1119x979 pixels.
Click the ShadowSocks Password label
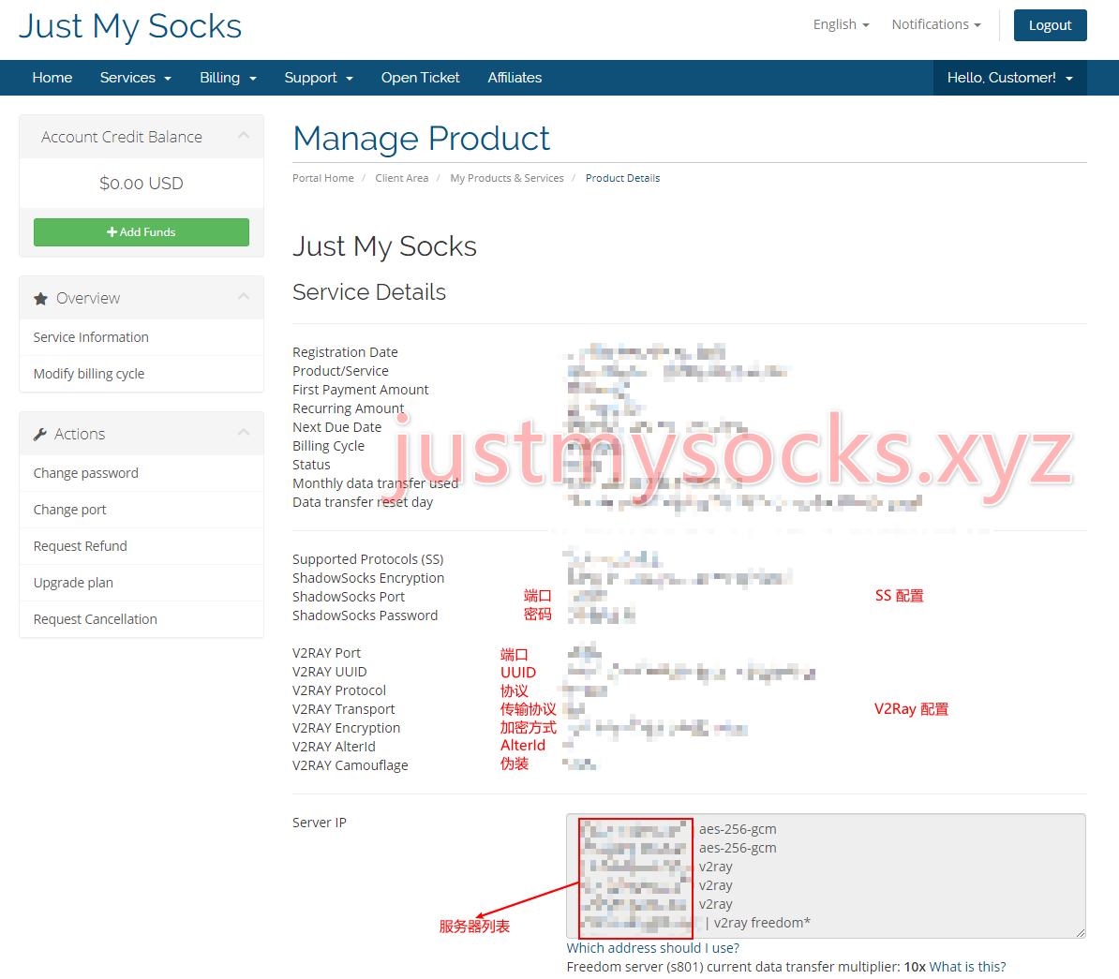[365, 616]
